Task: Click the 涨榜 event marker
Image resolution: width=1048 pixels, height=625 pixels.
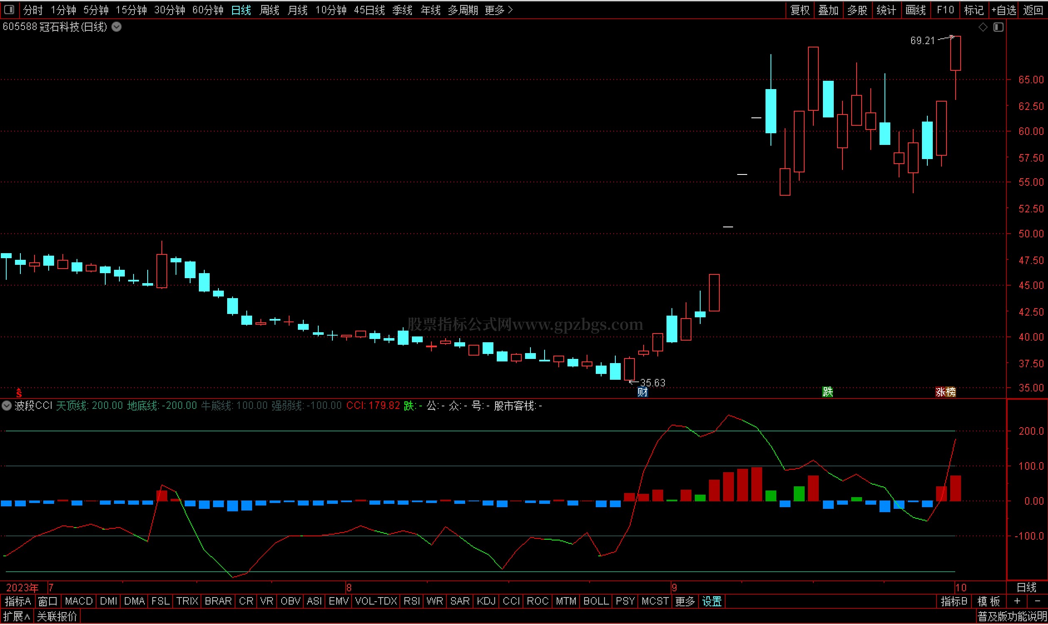Action: pos(945,393)
